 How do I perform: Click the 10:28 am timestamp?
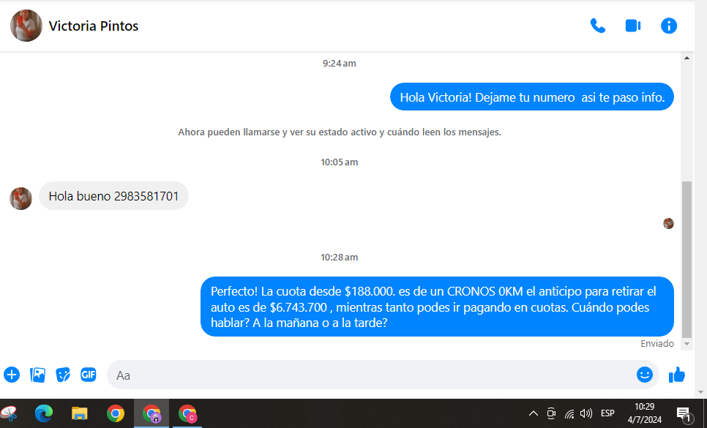click(339, 258)
